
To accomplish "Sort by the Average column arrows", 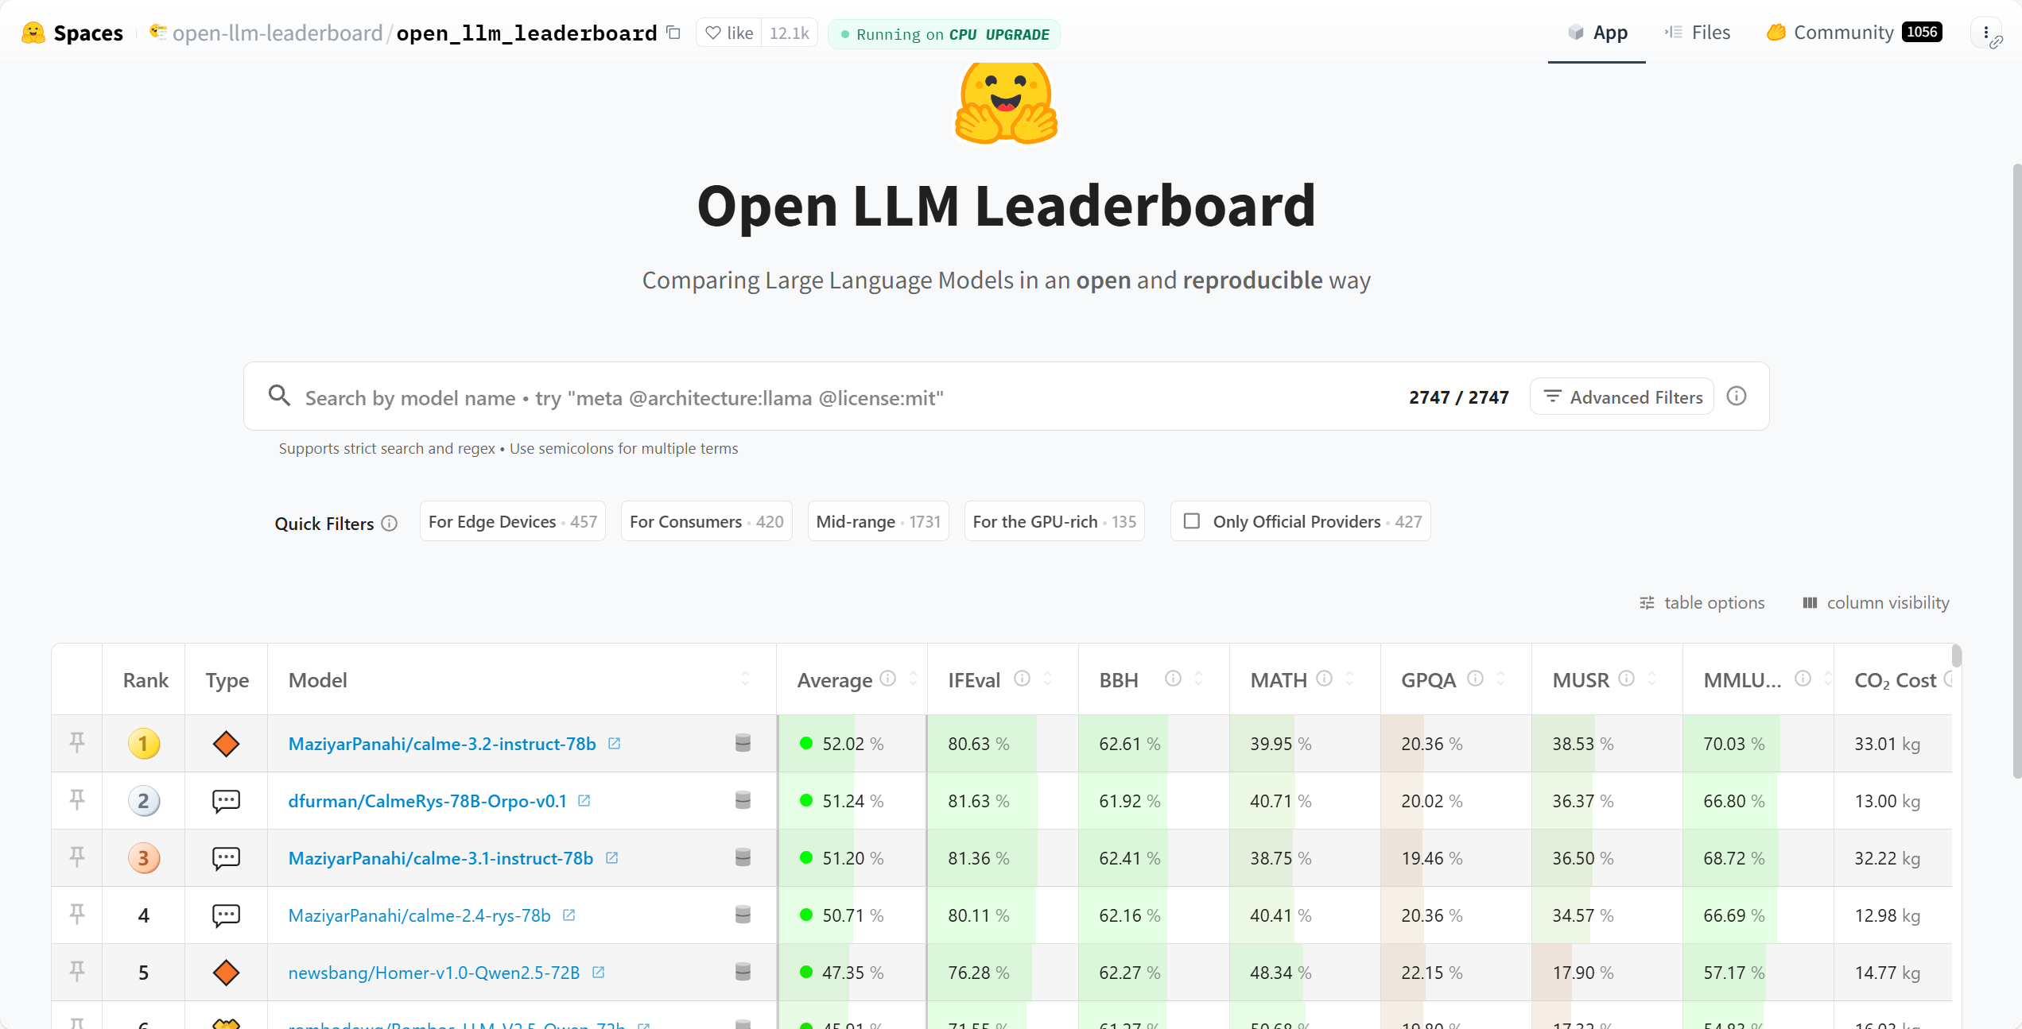I will point(913,679).
